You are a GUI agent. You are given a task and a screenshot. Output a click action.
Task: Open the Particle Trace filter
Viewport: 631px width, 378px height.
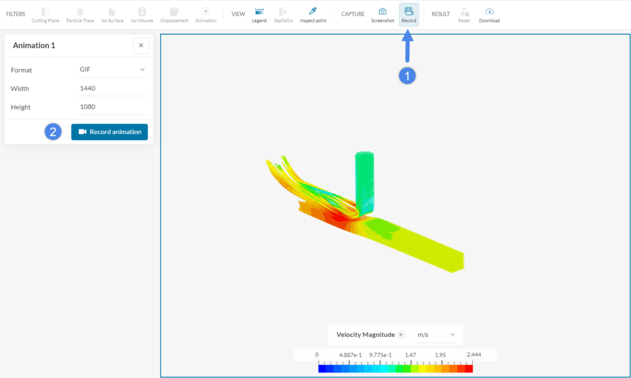[80, 14]
